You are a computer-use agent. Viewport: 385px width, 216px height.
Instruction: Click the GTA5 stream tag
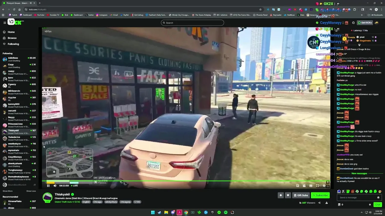coord(137,202)
